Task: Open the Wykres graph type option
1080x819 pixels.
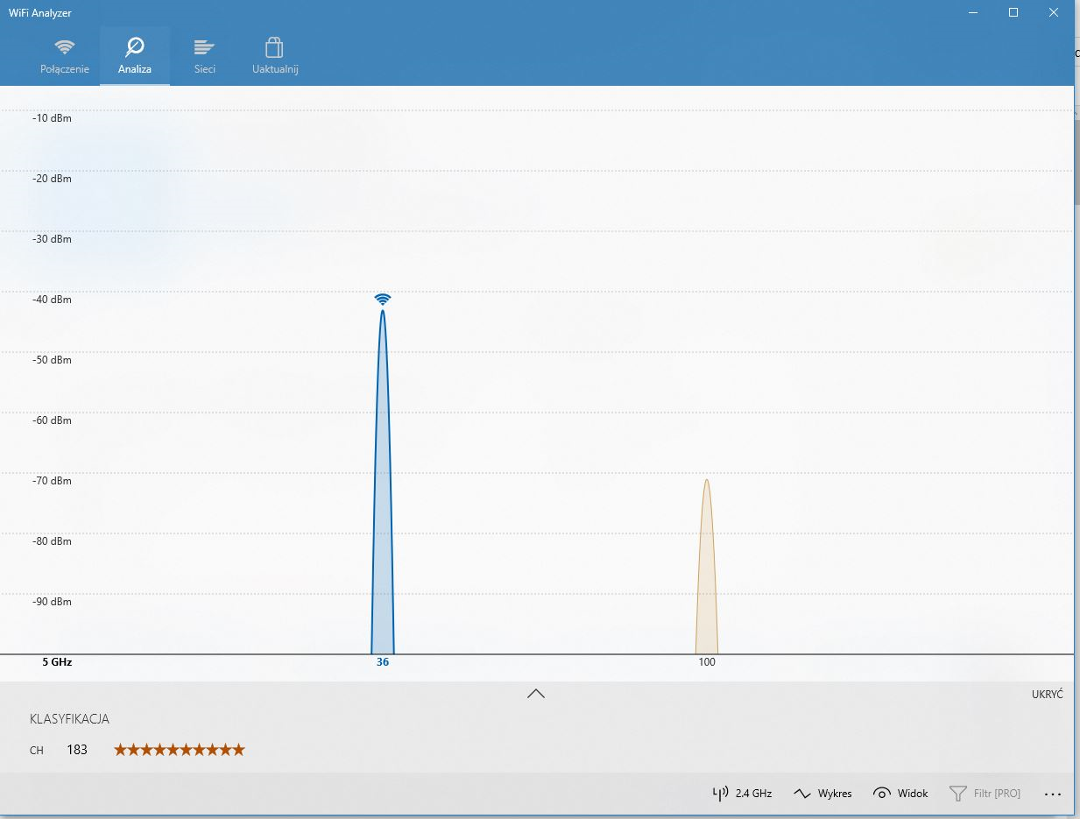Action: (822, 794)
